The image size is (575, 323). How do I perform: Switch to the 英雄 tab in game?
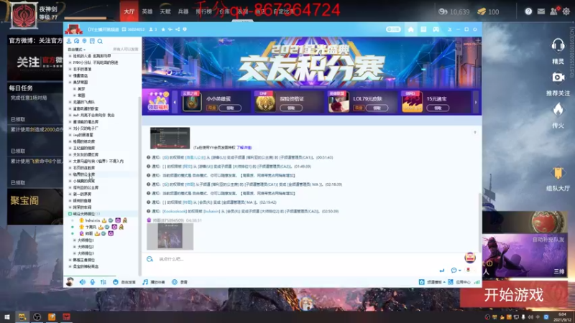(147, 11)
